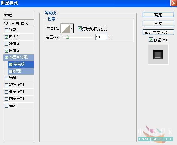The image size is (177, 145).
Task: Select the 外发光 outer glow style
Action: click(x=18, y=43)
